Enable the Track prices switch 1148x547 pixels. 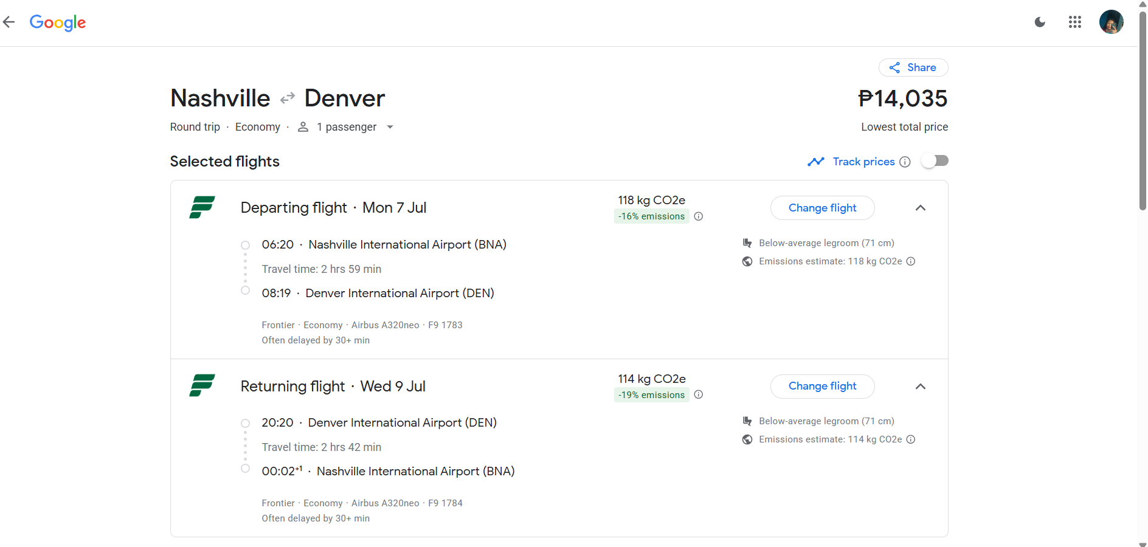click(x=935, y=161)
